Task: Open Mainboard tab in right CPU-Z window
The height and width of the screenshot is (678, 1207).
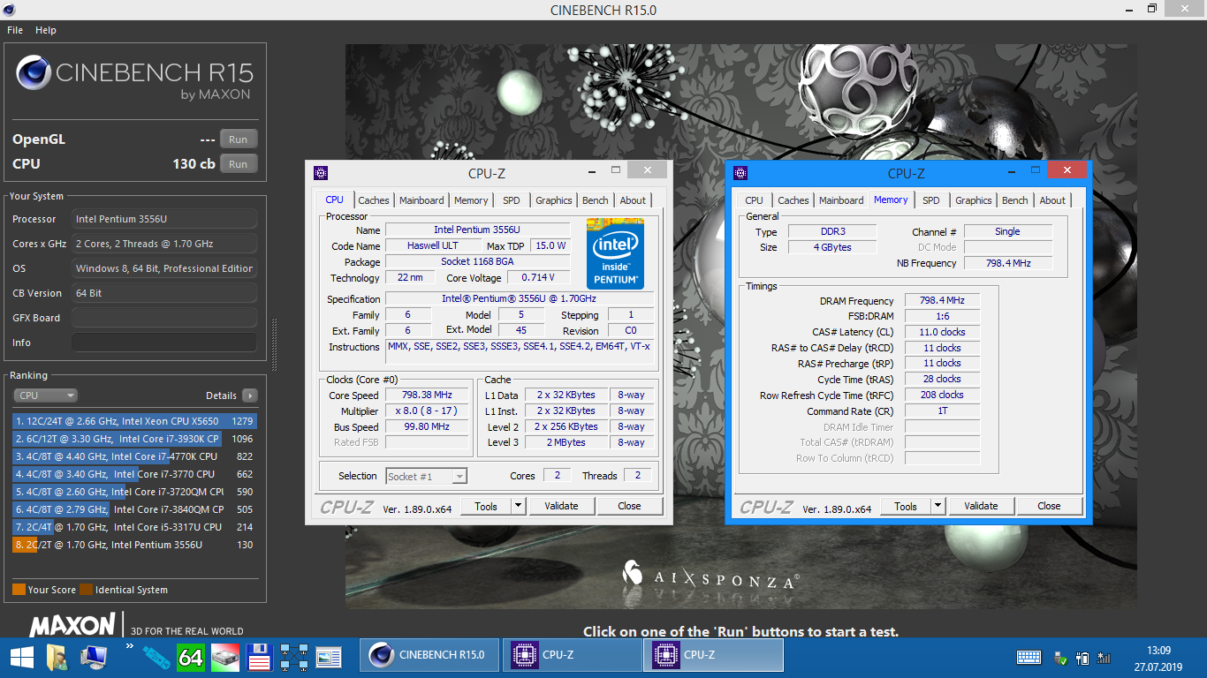Action: [x=841, y=200]
